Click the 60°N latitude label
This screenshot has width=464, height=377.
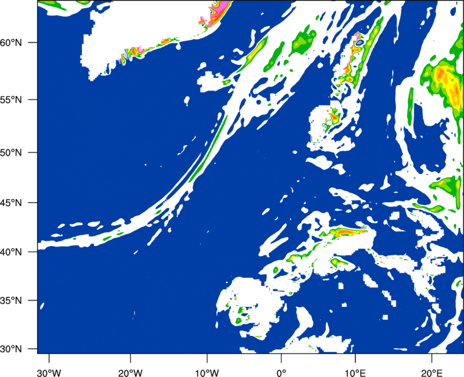tap(11, 43)
